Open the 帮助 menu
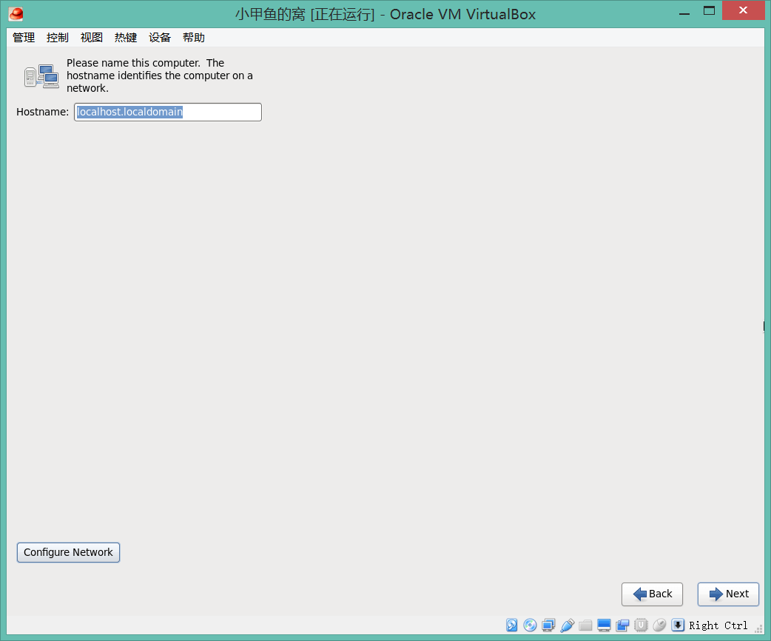This screenshot has height=641, width=771. [x=194, y=38]
